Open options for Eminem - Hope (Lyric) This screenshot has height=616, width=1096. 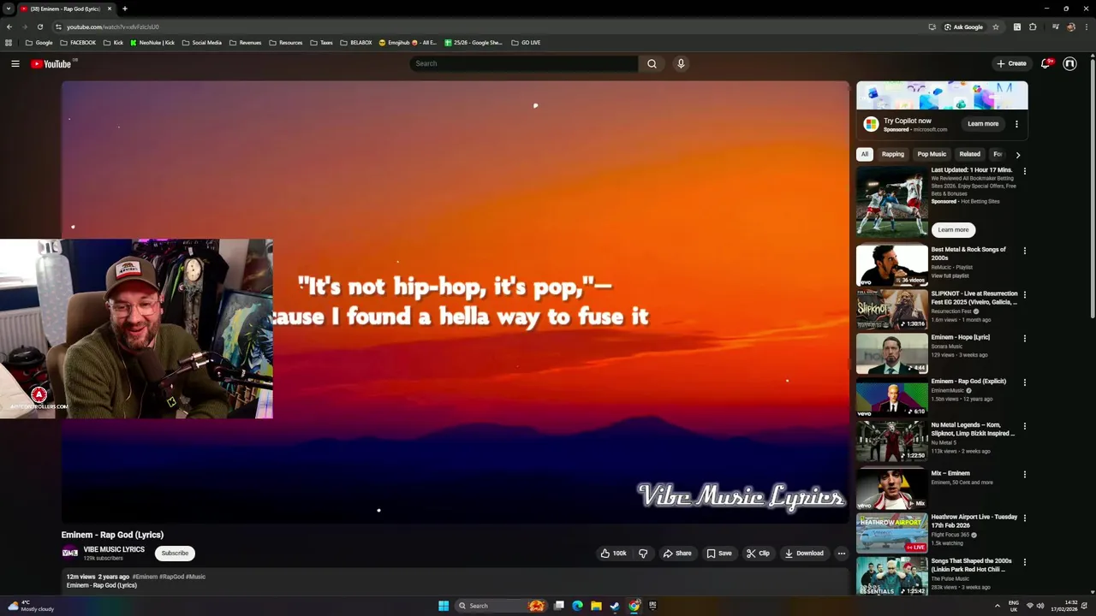1024,338
